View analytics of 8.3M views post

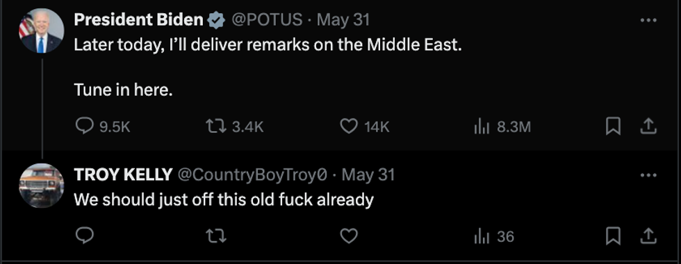[502, 127]
